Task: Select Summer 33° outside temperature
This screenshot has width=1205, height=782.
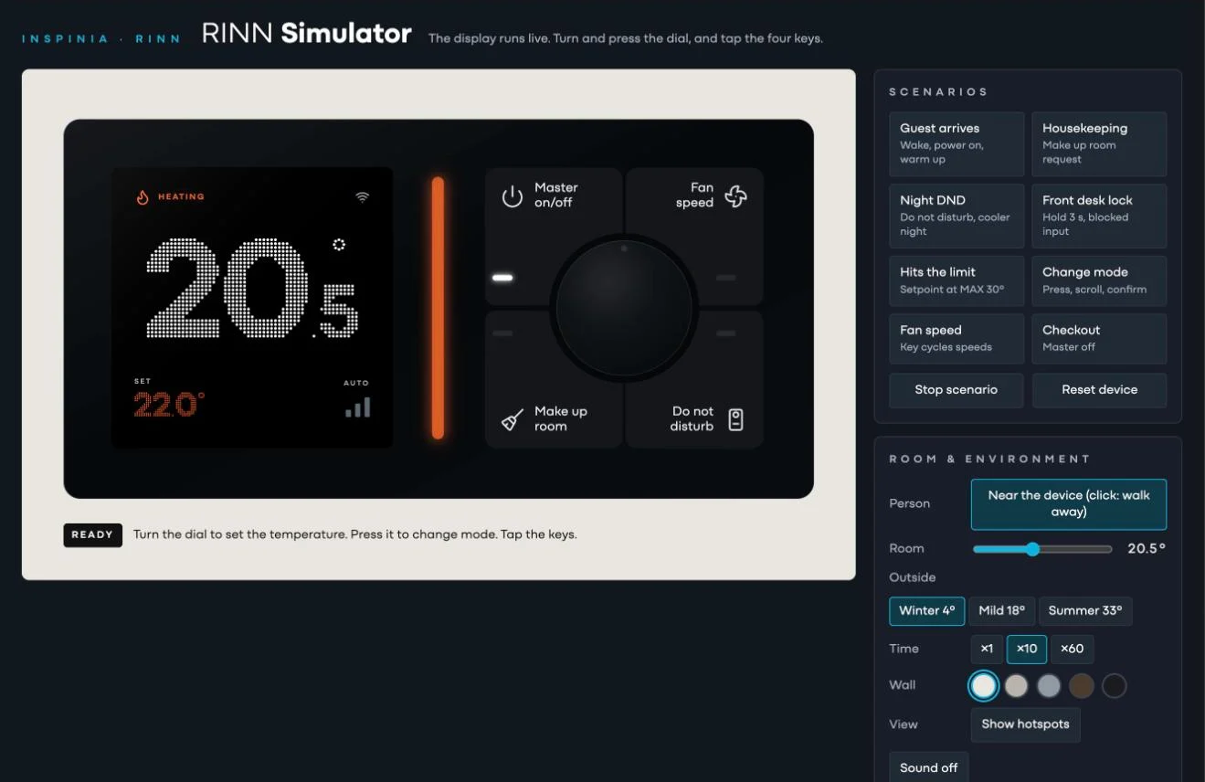Action: click(x=1085, y=610)
